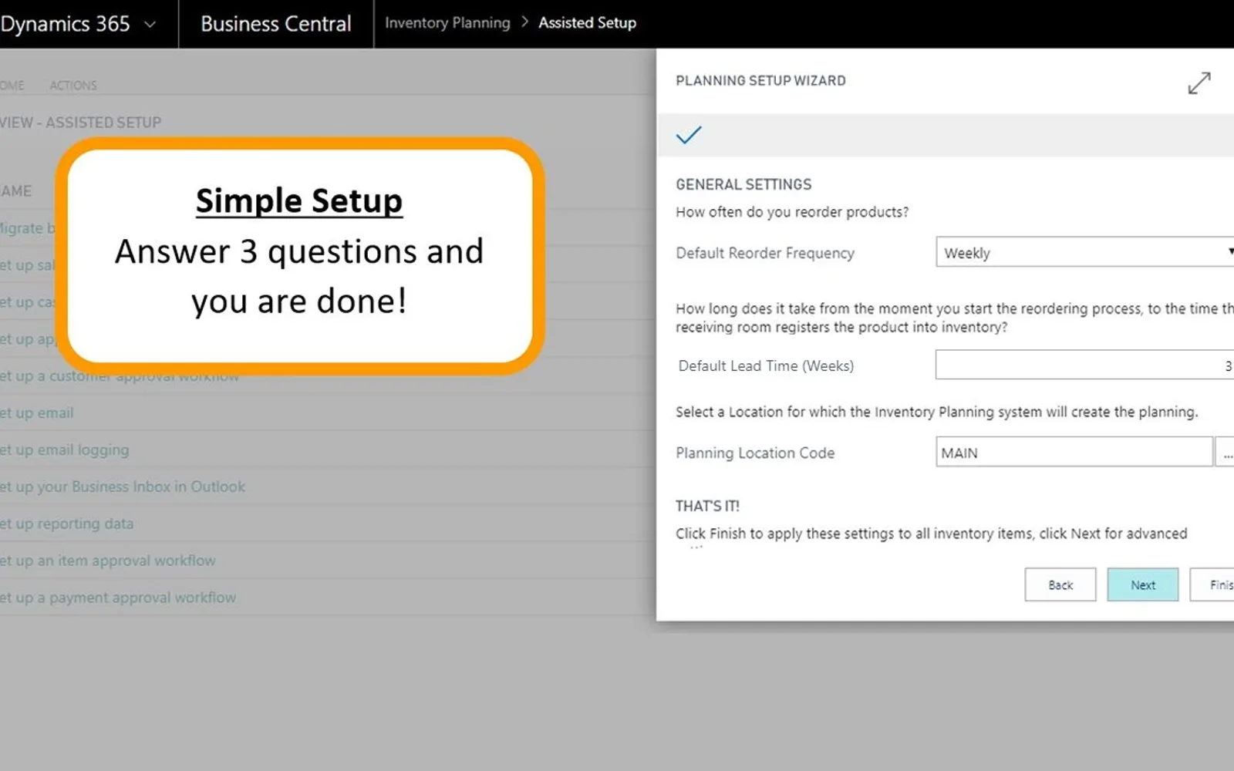Go to Inventory Planning breadcrumb
The height and width of the screenshot is (771, 1234).
point(447,23)
